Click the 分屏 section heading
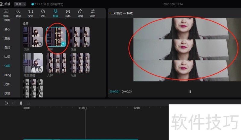The height and width of the screenshot is (140, 241). tap(26, 23)
